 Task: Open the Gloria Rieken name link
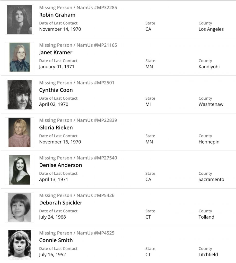pos(56,127)
